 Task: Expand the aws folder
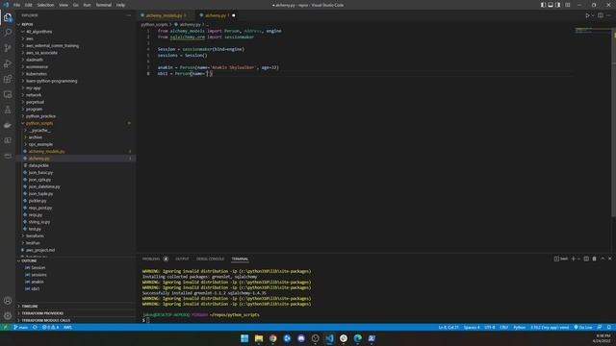point(30,38)
